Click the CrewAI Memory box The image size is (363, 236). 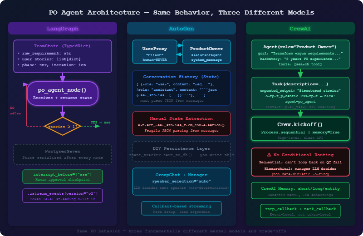pyautogui.click(x=300, y=191)
